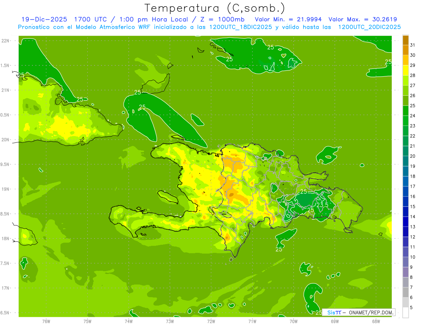
Task: Click the '75W' longitude label
Action: click(88, 321)
